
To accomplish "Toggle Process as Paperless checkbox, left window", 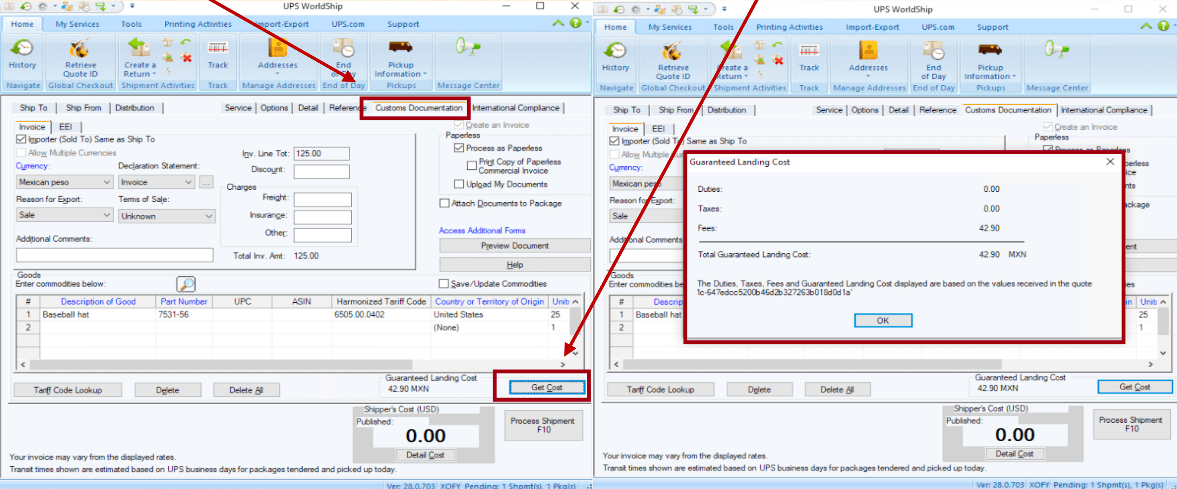I will coord(459,148).
